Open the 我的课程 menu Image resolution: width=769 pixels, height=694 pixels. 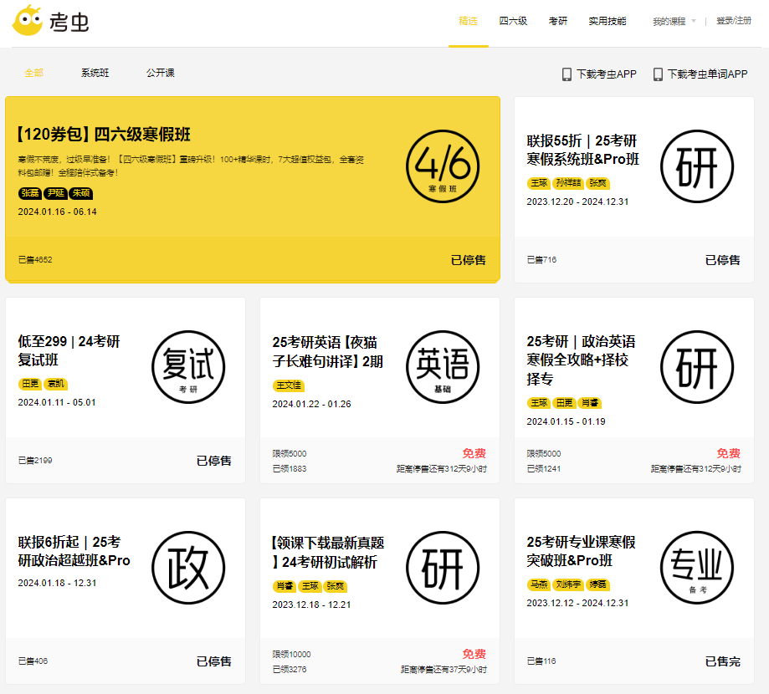coord(669,21)
